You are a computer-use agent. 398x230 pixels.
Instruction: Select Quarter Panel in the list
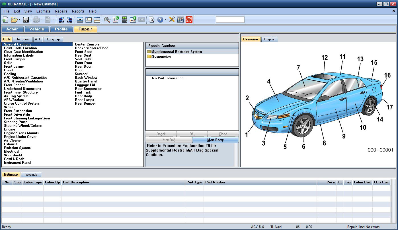pos(86,81)
